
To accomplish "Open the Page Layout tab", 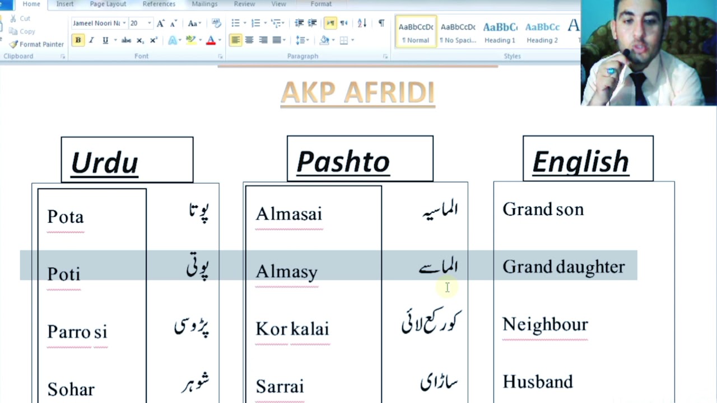I will (x=108, y=4).
